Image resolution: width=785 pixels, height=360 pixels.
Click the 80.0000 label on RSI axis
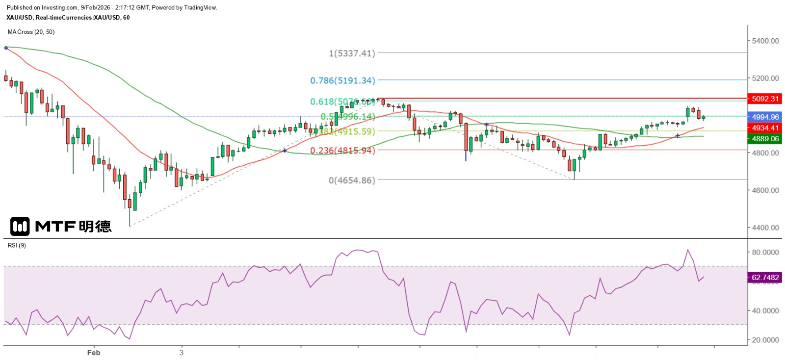pyautogui.click(x=765, y=252)
